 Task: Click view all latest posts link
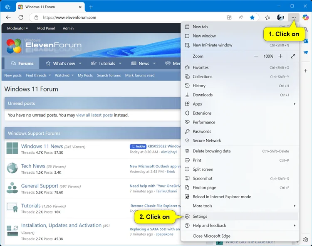94,115
